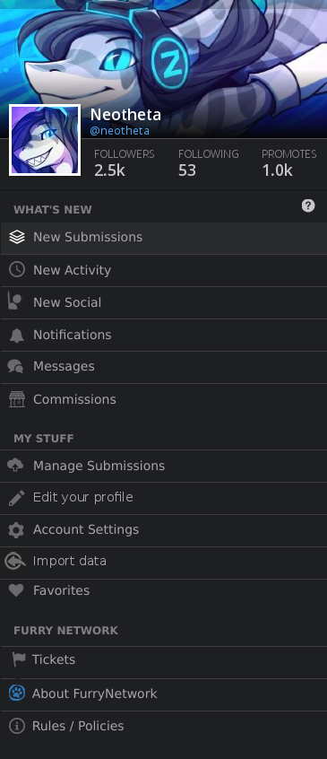View the Followers count 2.5k
The height and width of the screenshot is (759, 327).
(x=109, y=170)
